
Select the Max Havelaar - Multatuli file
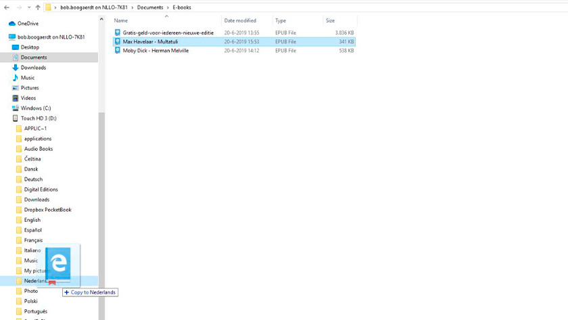tap(150, 42)
